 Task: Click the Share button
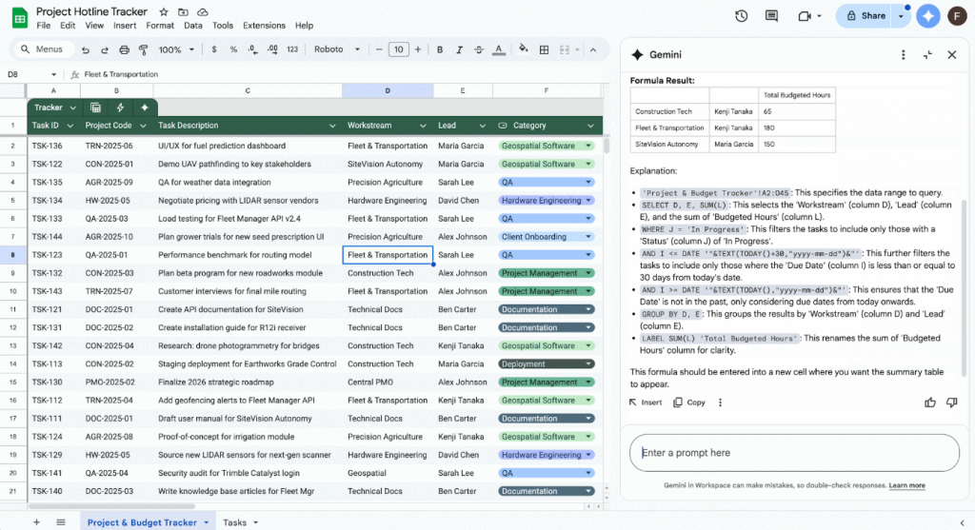pyautogui.click(x=866, y=16)
